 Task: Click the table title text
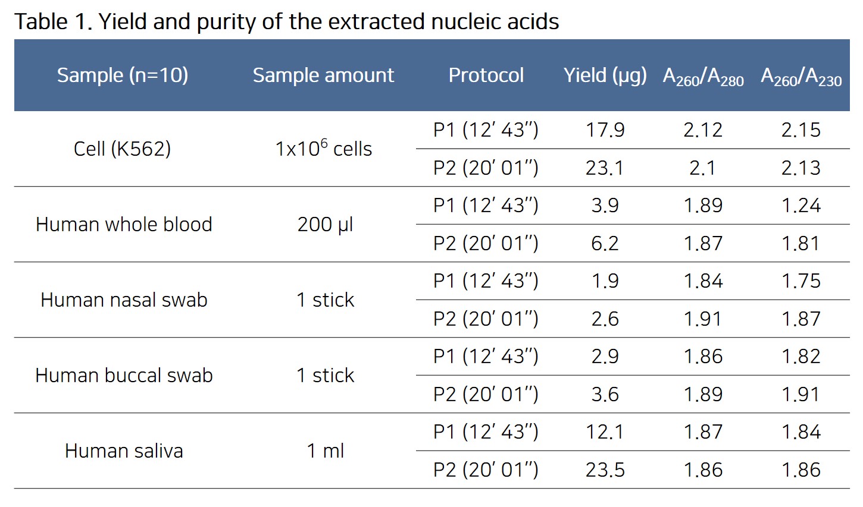coord(286,21)
